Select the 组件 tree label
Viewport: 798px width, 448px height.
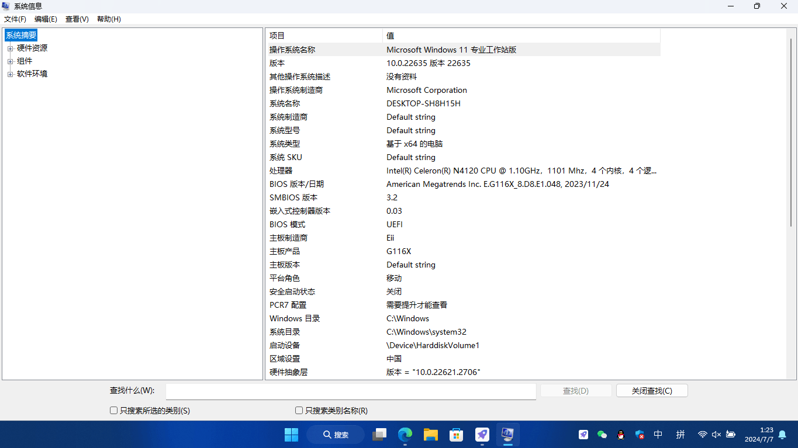tap(25, 61)
